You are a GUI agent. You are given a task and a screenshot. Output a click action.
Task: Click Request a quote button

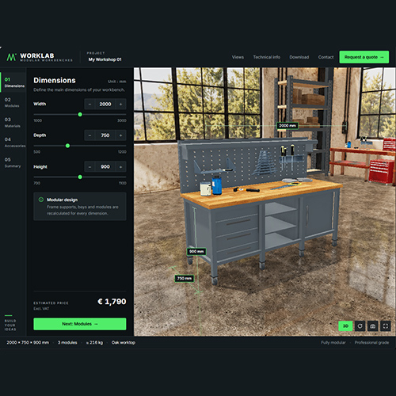tap(364, 57)
